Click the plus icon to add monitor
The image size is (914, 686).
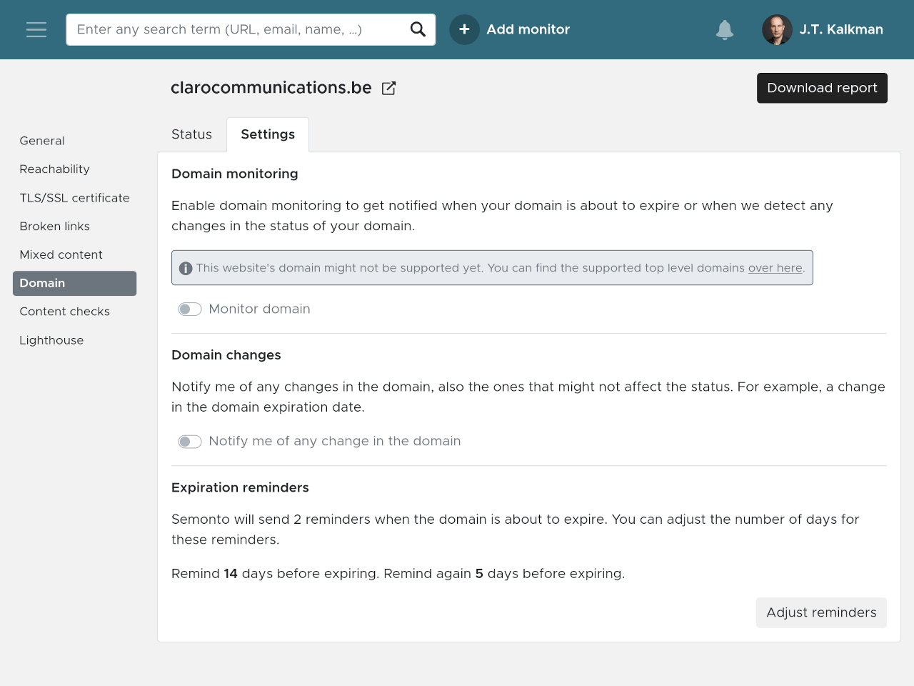[x=464, y=29]
